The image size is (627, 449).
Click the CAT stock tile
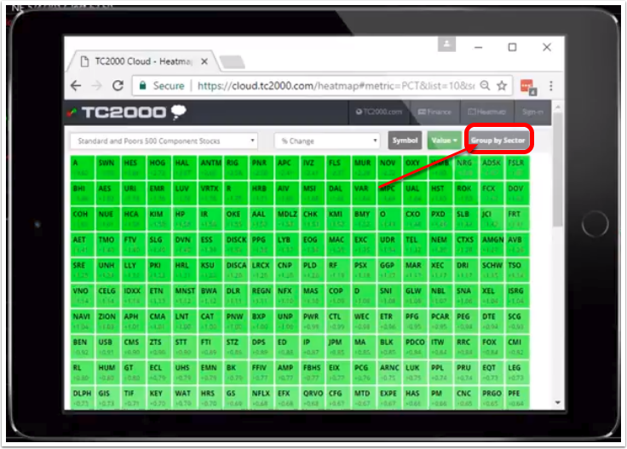[210, 321]
